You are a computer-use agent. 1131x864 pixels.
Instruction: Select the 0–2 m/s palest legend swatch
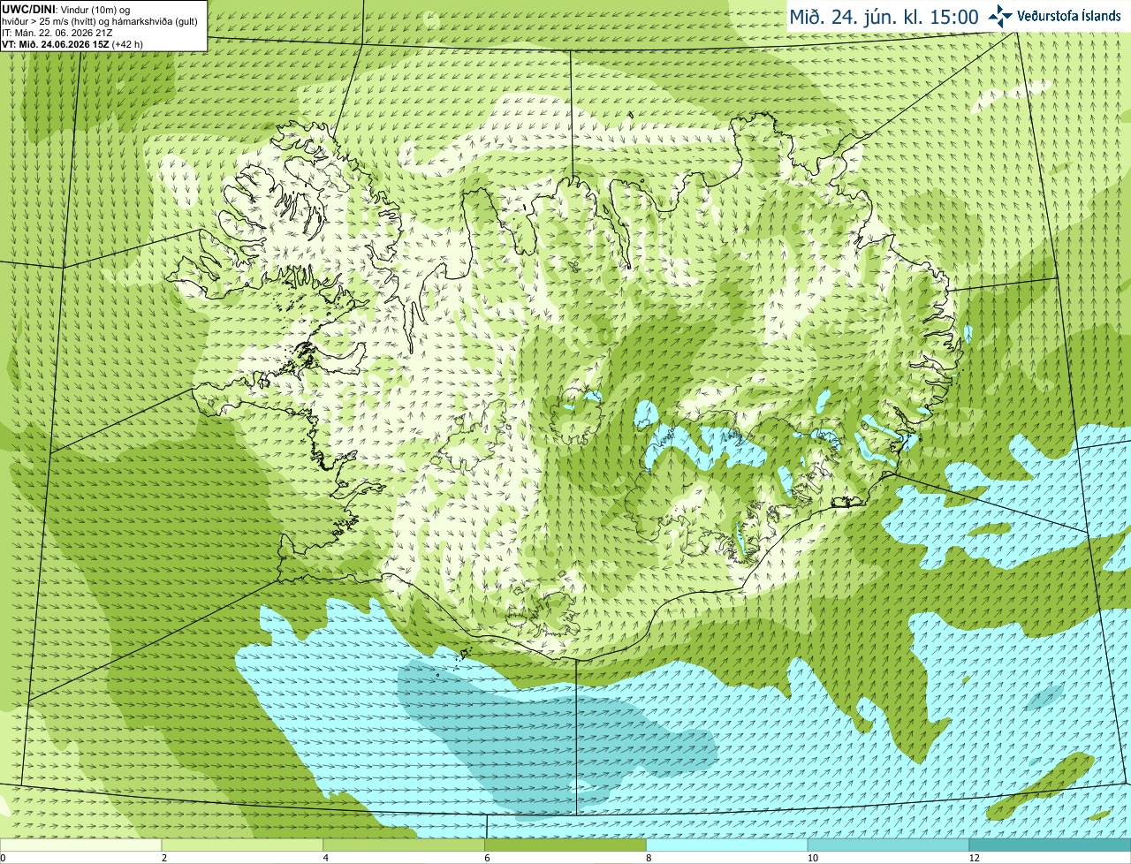[80, 845]
